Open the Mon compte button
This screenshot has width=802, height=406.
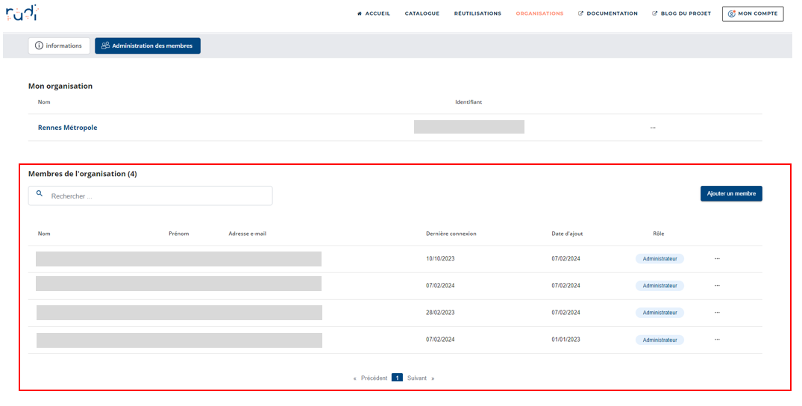coord(753,14)
